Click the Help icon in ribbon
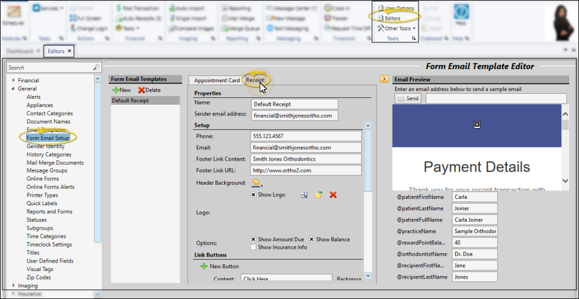The image size is (579, 299). [460, 15]
